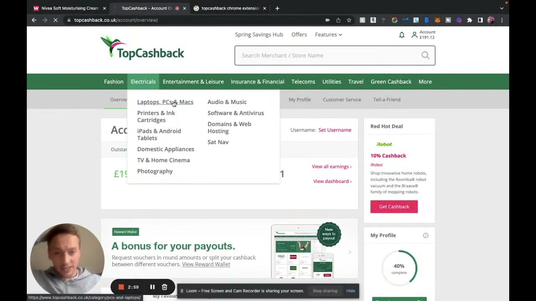This screenshot has height=301, width=536.
Task: Open the Extensions puzzle piece menu
Action: (x=469, y=20)
